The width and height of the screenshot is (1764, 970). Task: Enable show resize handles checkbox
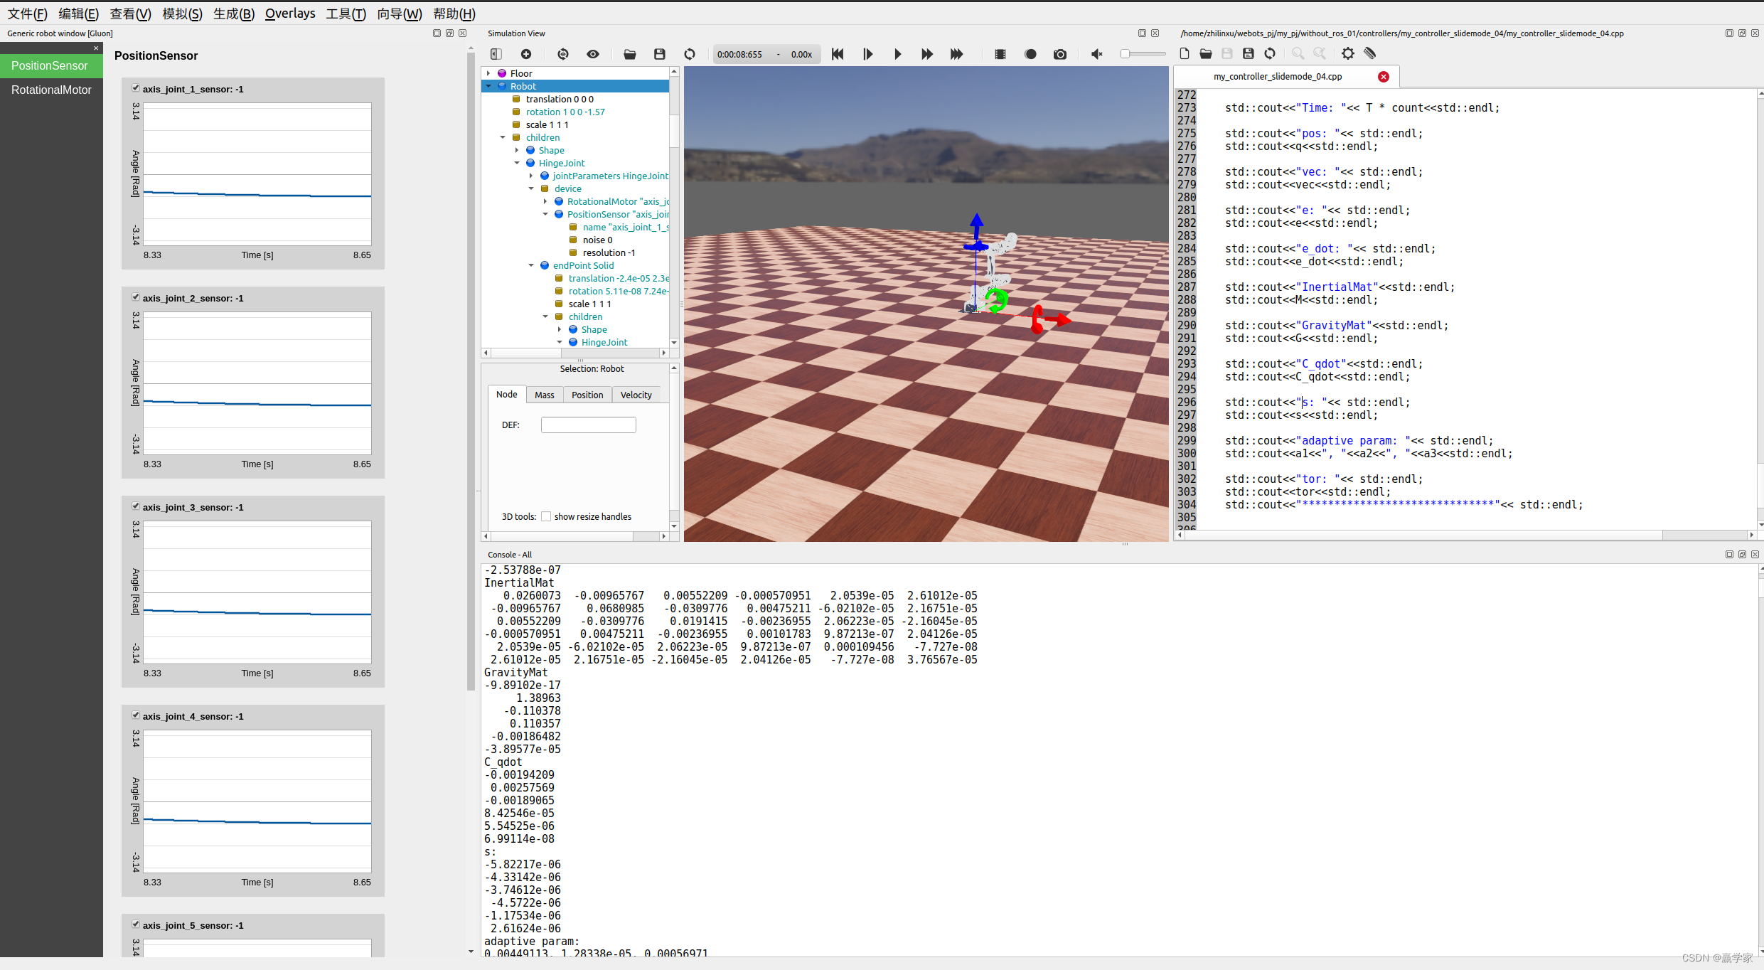coord(546,516)
